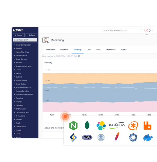The height and width of the screenshot is (162, 157).
Task: Expand the Server Contacts chevron
Action: [x=14, y=59]
